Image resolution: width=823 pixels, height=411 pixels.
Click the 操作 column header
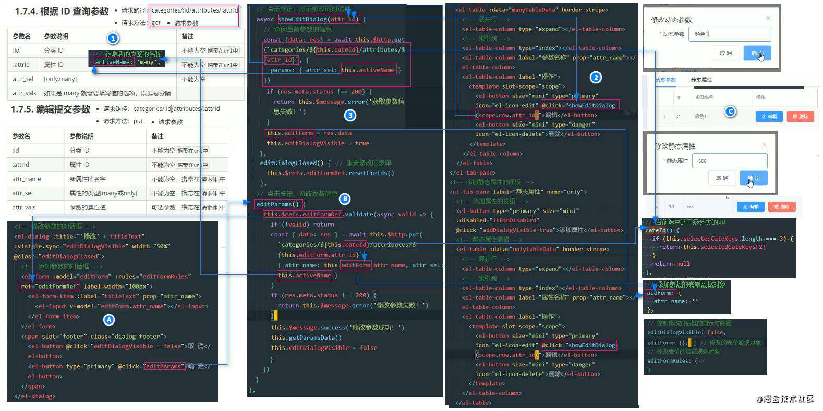pos(760,97)
